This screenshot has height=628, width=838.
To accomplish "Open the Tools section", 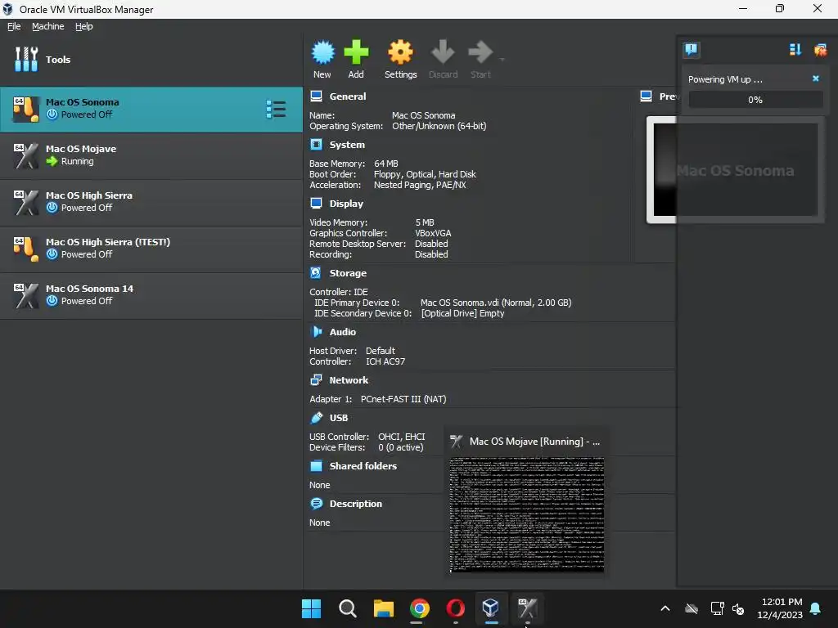I will point(151,59).
